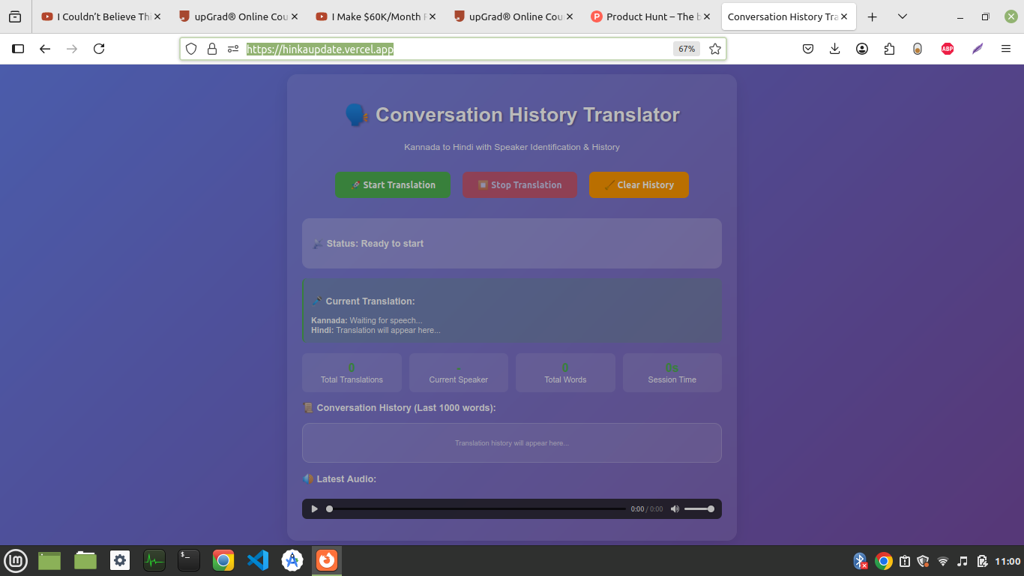This screenshot has height=576, width=1024.
Task: Open the Firefox account menu
Action: coord(862,48)
